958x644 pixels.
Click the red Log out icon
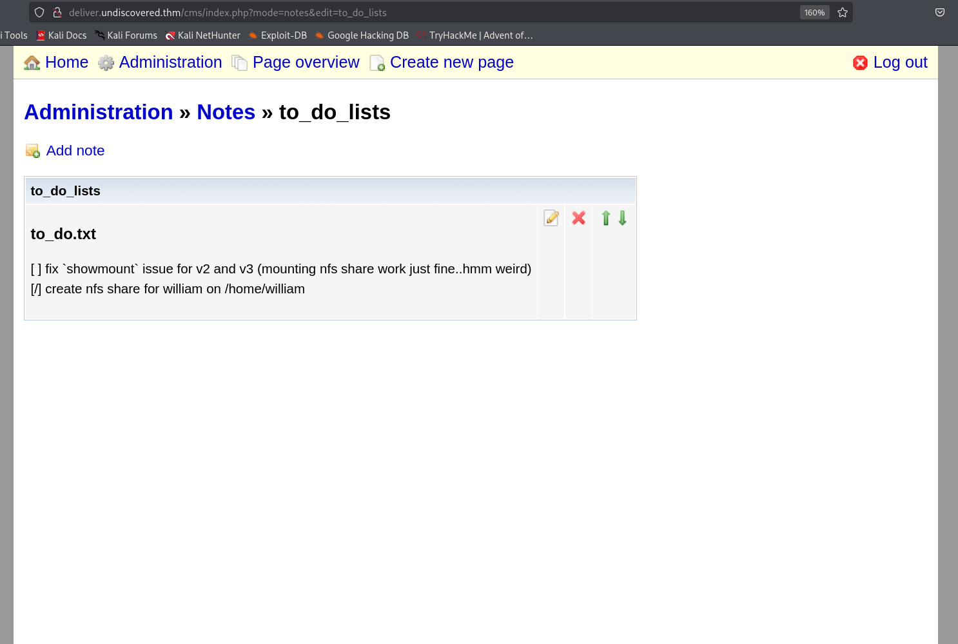pos(860,63)
